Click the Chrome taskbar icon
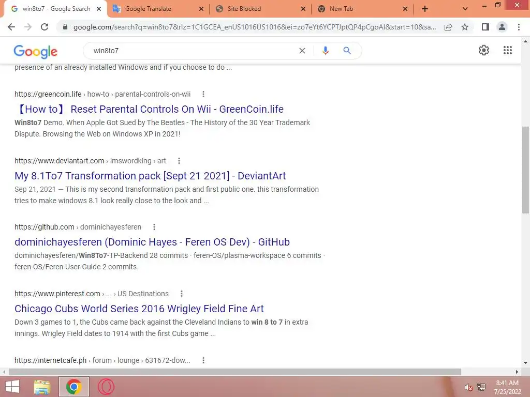Viewport: 530px width, 397px height. pos(73,387)
